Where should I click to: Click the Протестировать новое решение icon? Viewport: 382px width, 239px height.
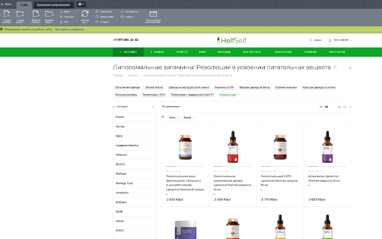(x=153, y=14)
